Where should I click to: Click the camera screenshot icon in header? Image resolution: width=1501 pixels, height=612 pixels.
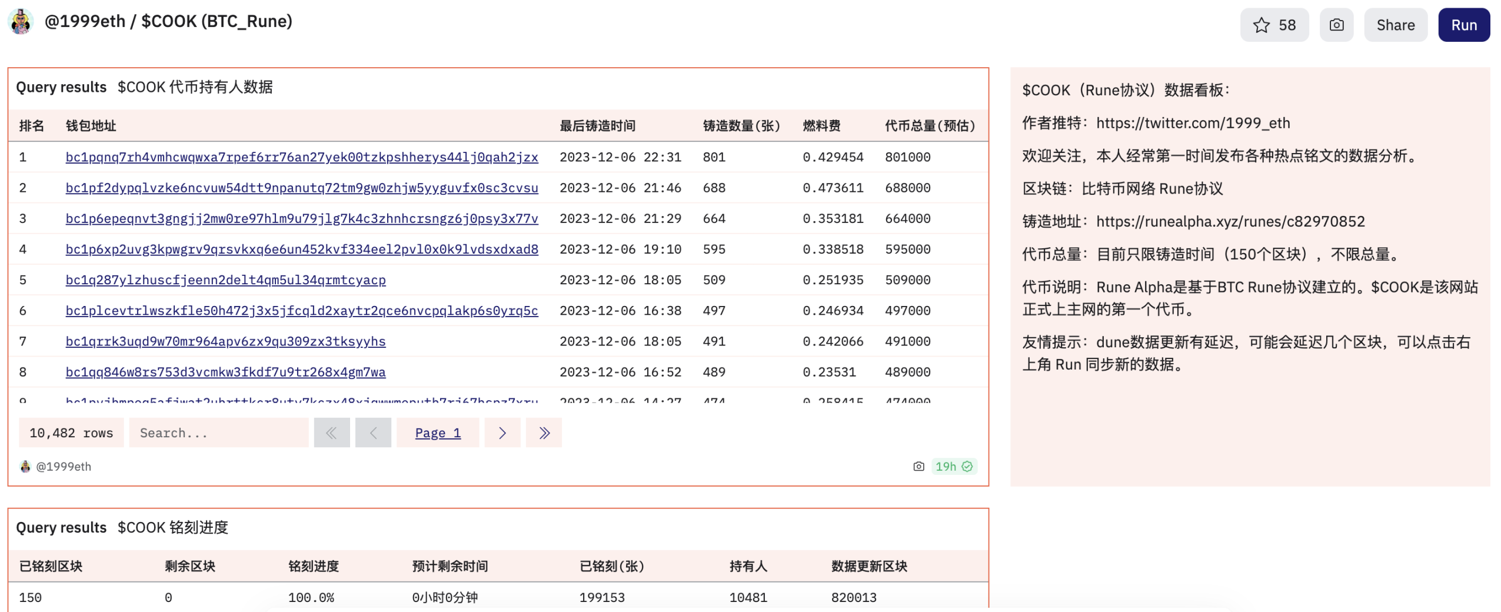click(x=1336, y=25)
